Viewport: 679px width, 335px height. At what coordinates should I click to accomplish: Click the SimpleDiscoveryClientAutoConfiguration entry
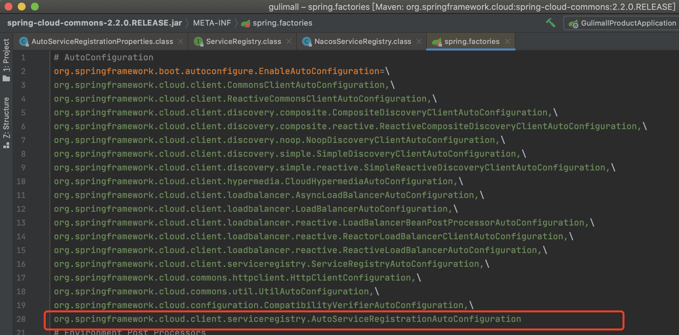pyautogui.click(x=285, y=154)
